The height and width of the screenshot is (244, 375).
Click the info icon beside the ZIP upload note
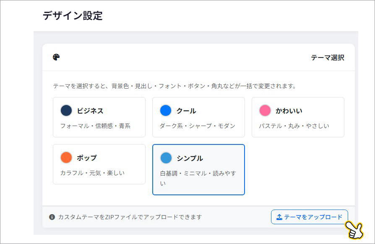pos(52,217)
